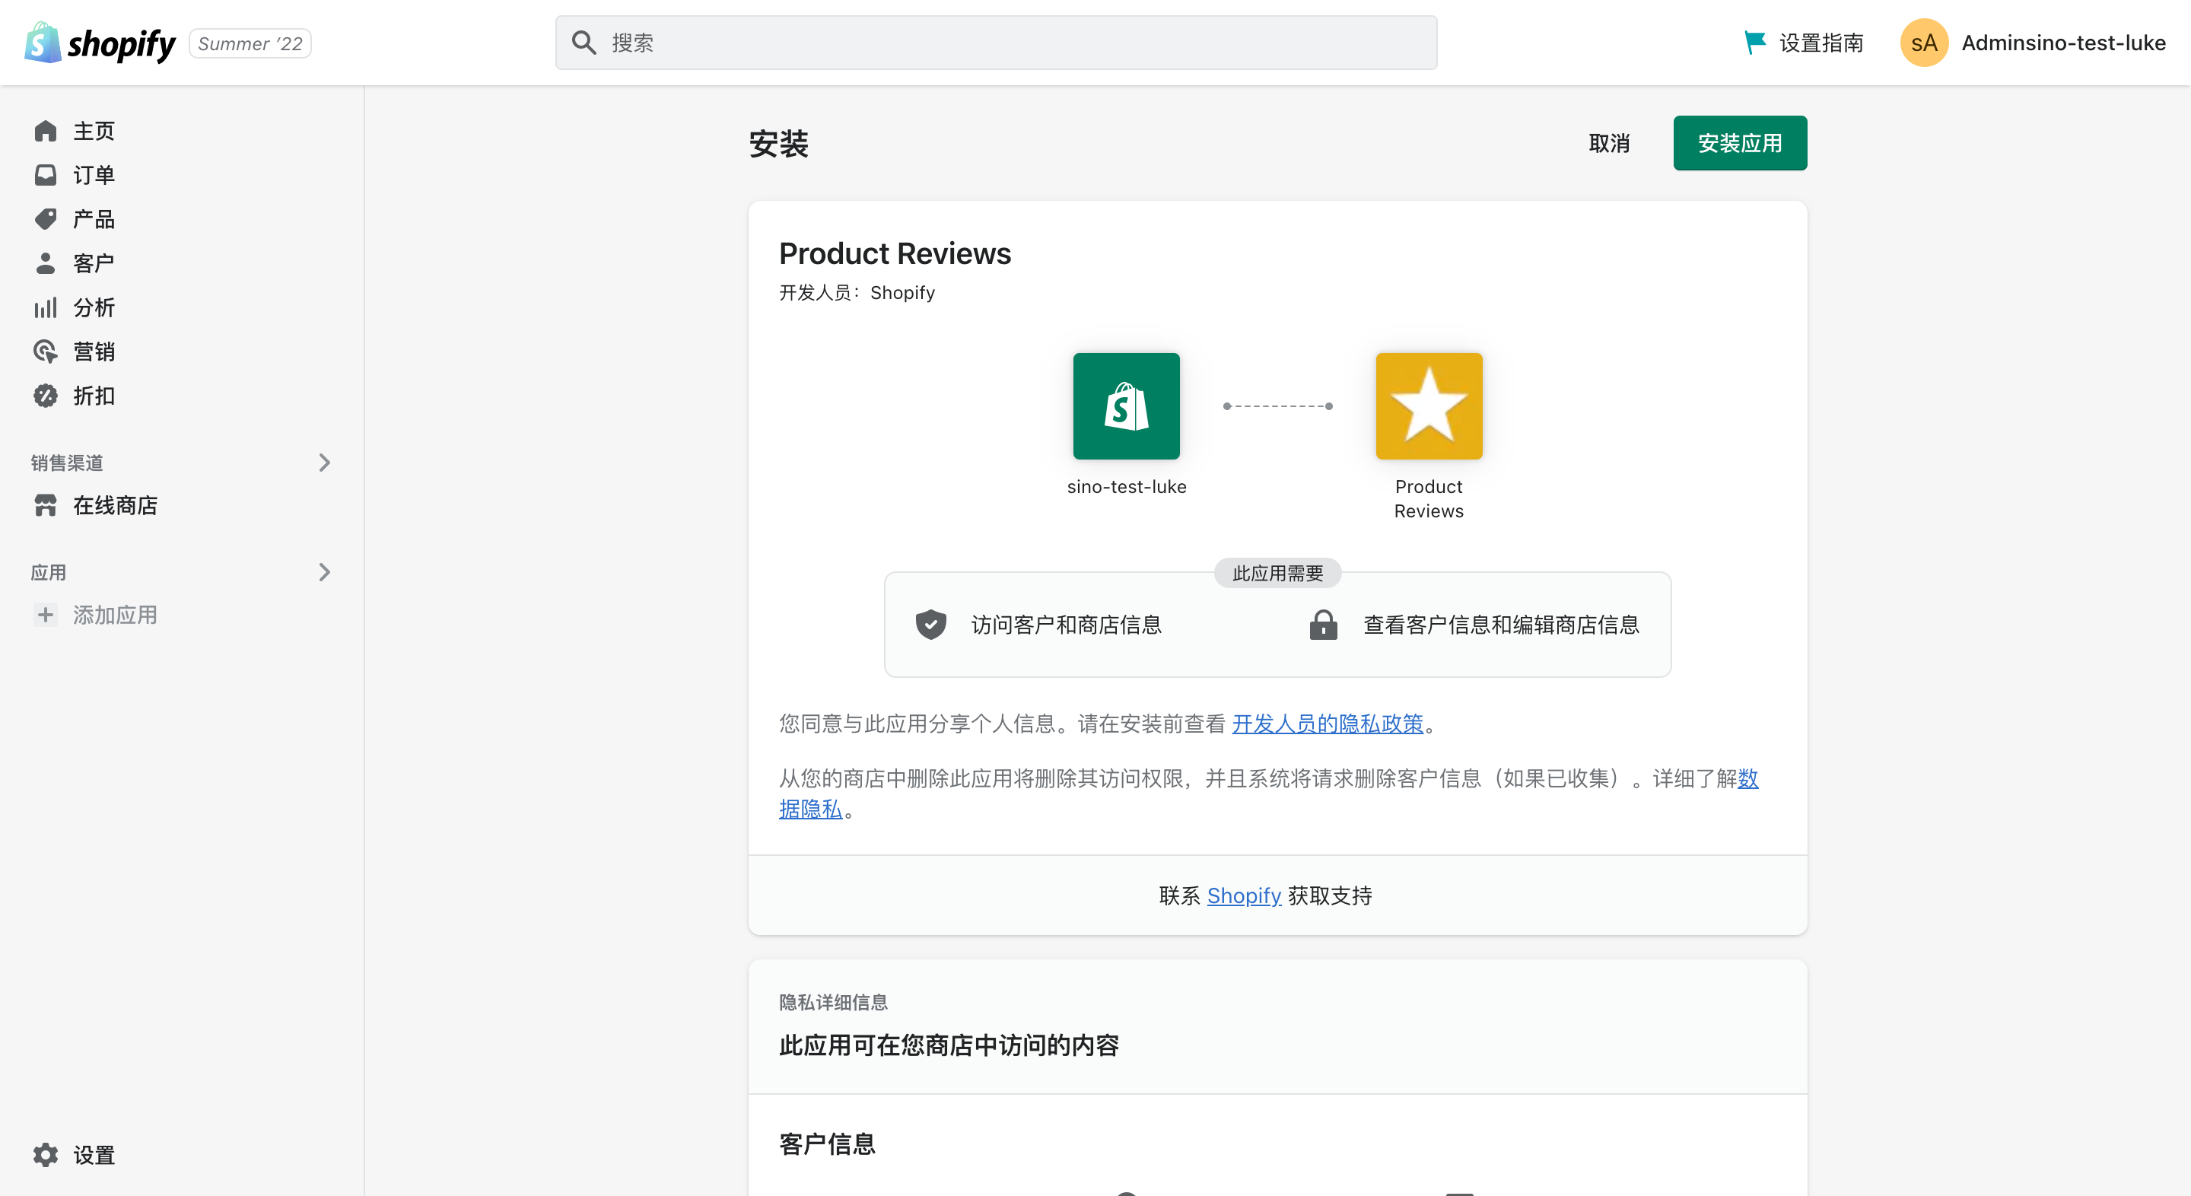Click the 销售渠道 section label
This screenshot has width=2191, height=1196.
pos(67,463)
